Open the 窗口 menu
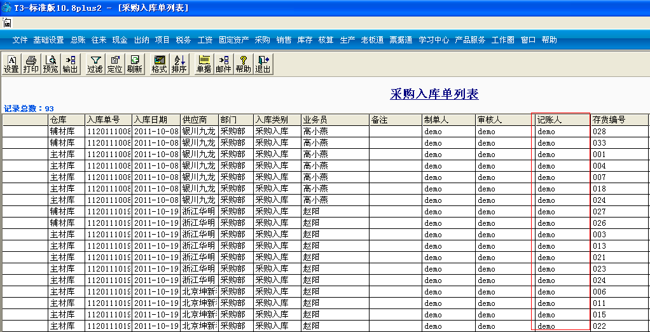Image resolution: width=650 pixels, height=332 pixels. tap(528, 40)
